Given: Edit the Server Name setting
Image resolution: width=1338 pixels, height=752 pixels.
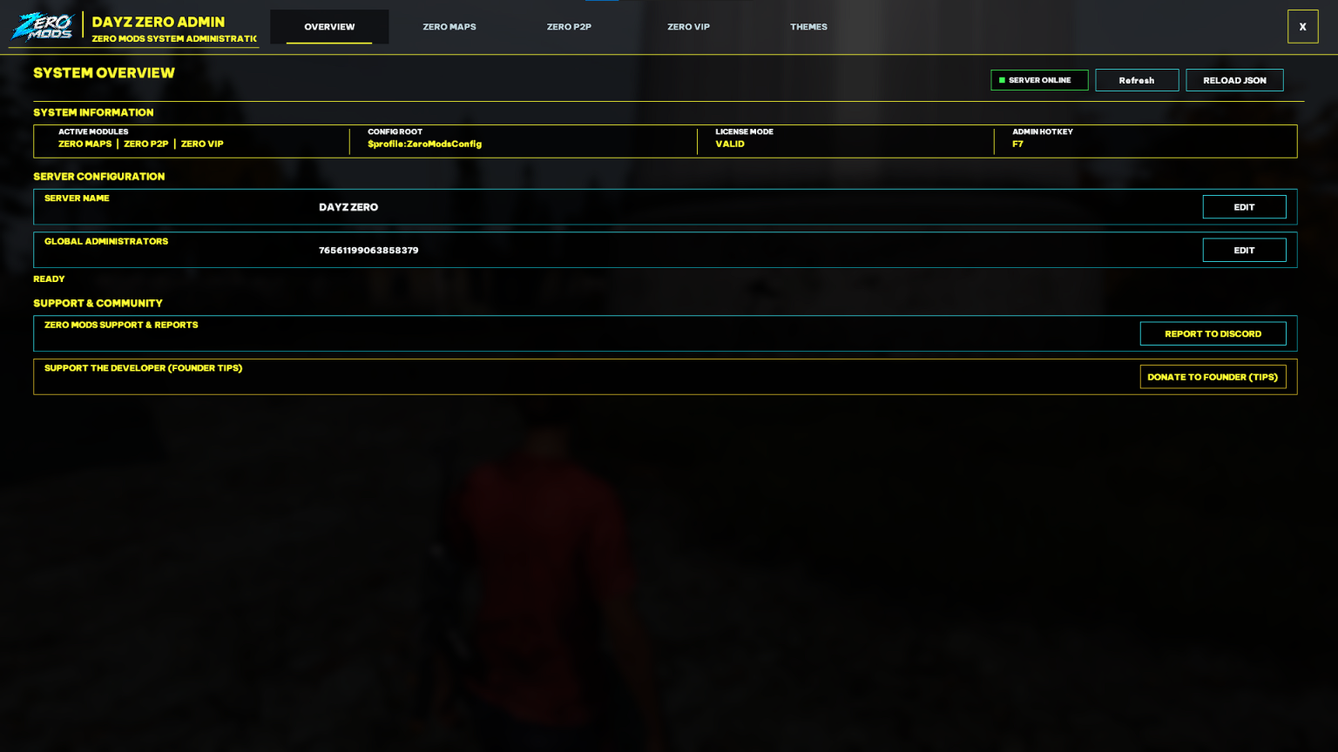Looking at the screenshot, I should pyautogui.click(x=1244, y=207).
